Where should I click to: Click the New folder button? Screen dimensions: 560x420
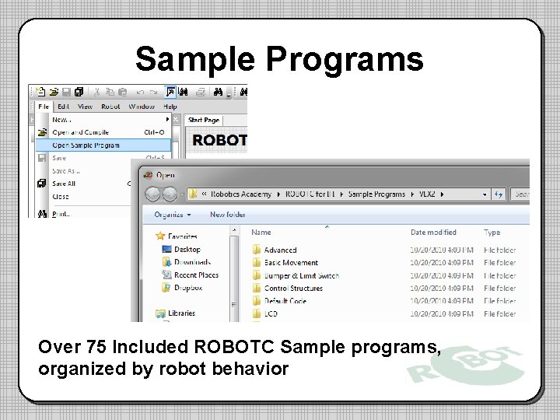click(x=227, y=215)
